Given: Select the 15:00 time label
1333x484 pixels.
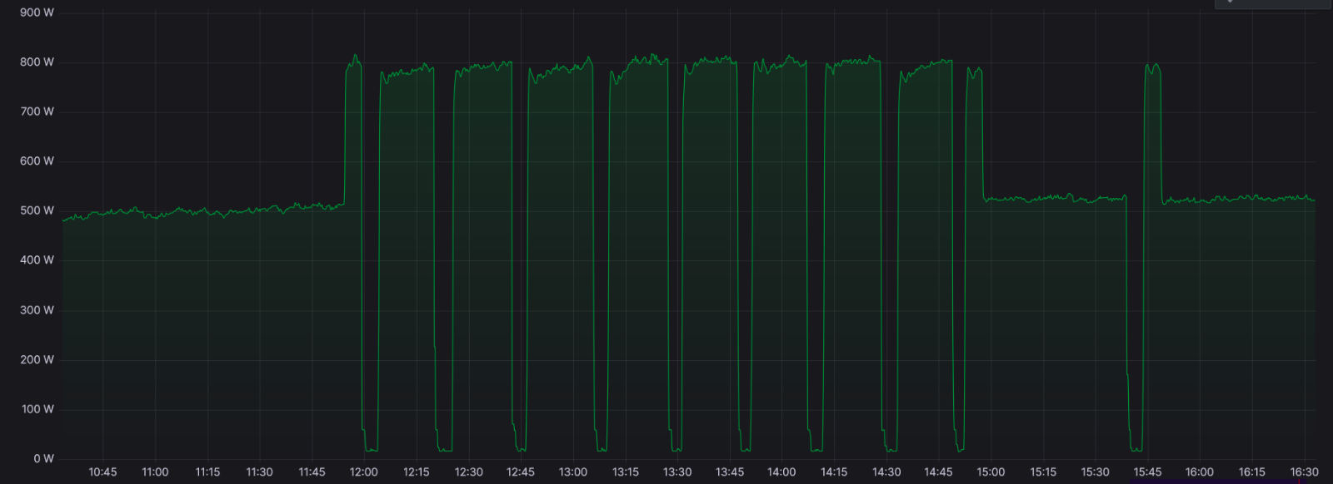Looking at the screenshot, I should click(x=991, y=472).
